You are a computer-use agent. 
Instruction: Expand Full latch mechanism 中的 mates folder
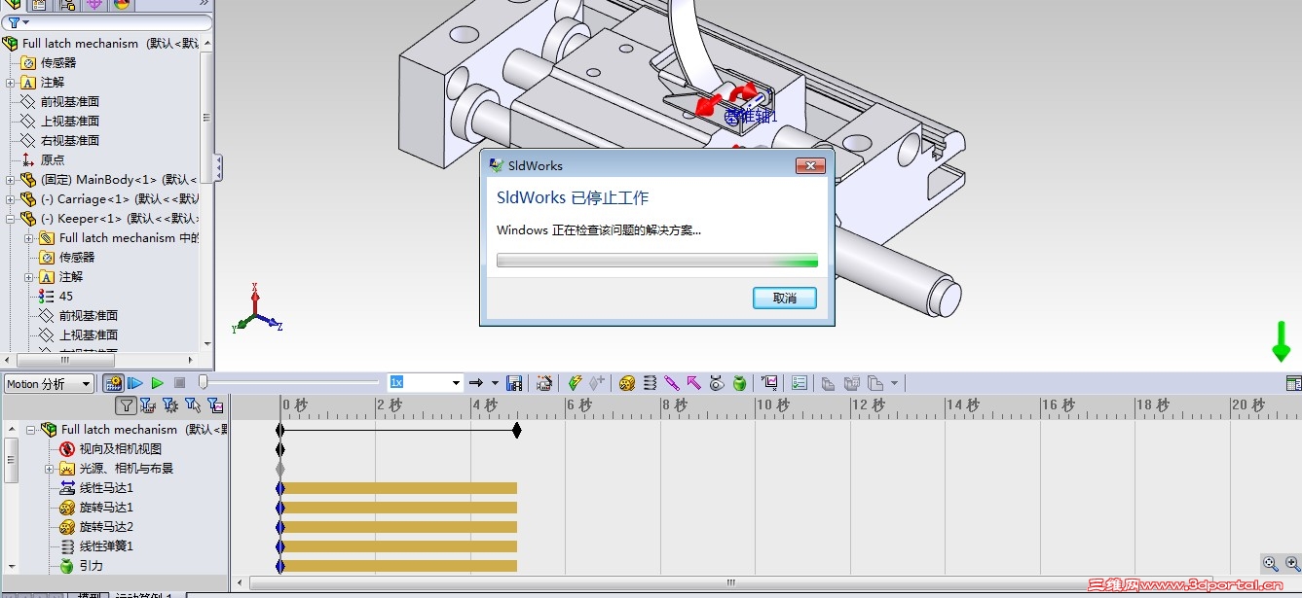click(29, 238)
